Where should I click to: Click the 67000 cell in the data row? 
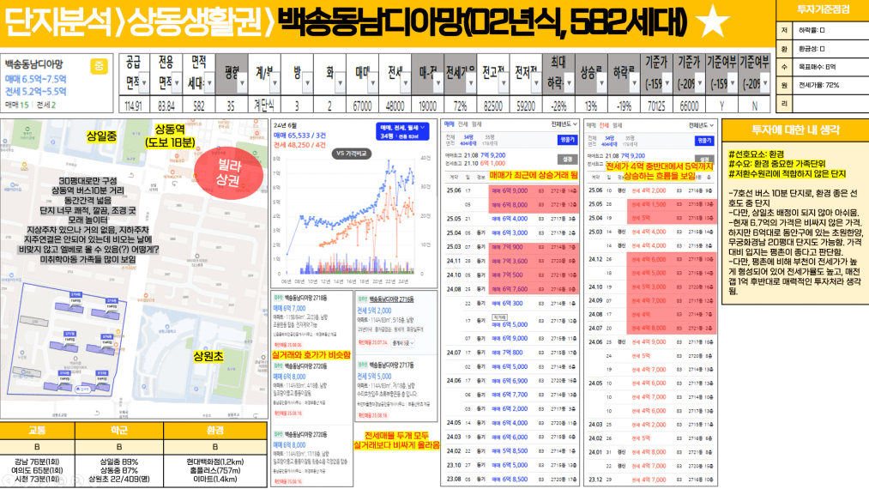(x=363, y=106)
